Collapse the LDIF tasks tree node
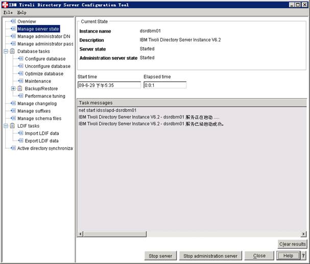Image resolution: width=310 pixels, height=264 pixels. (x=6, y=126)
